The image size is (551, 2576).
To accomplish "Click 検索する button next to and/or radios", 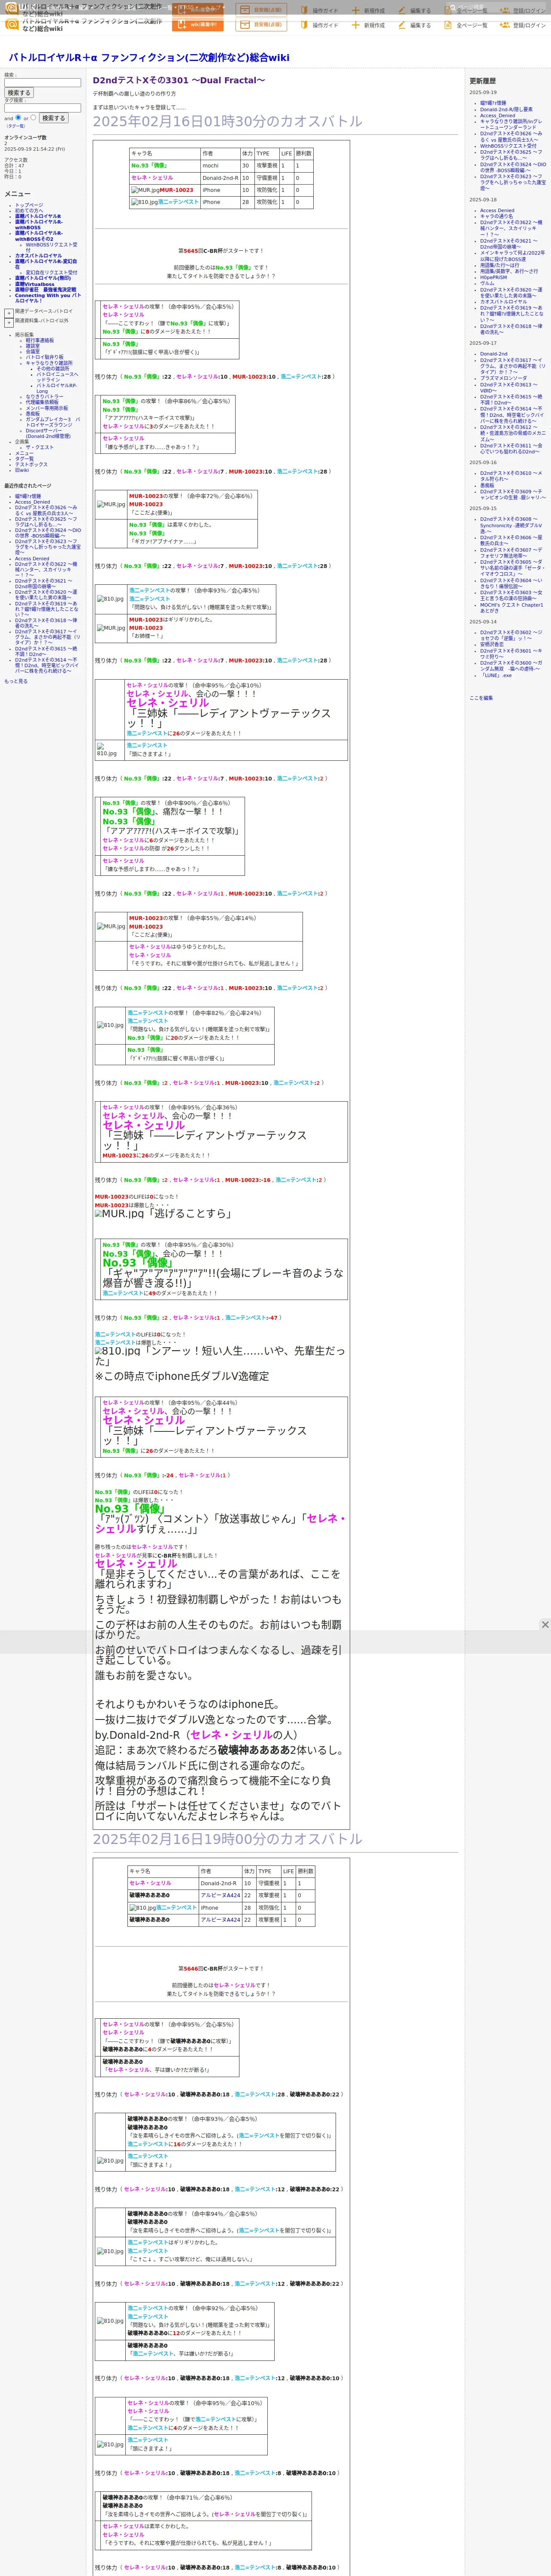I will 53,118.
